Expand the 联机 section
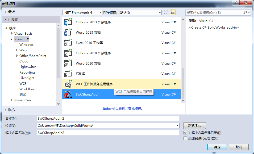Viewport: 254px width, 154px height. [x=6, y=110]
